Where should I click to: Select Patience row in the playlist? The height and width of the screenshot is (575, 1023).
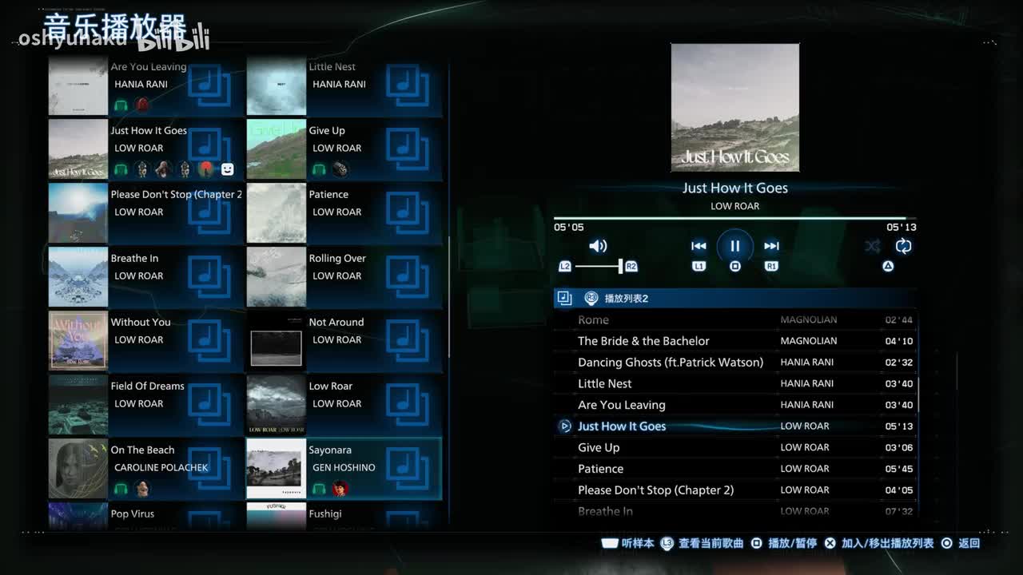(x=735, y=469)
